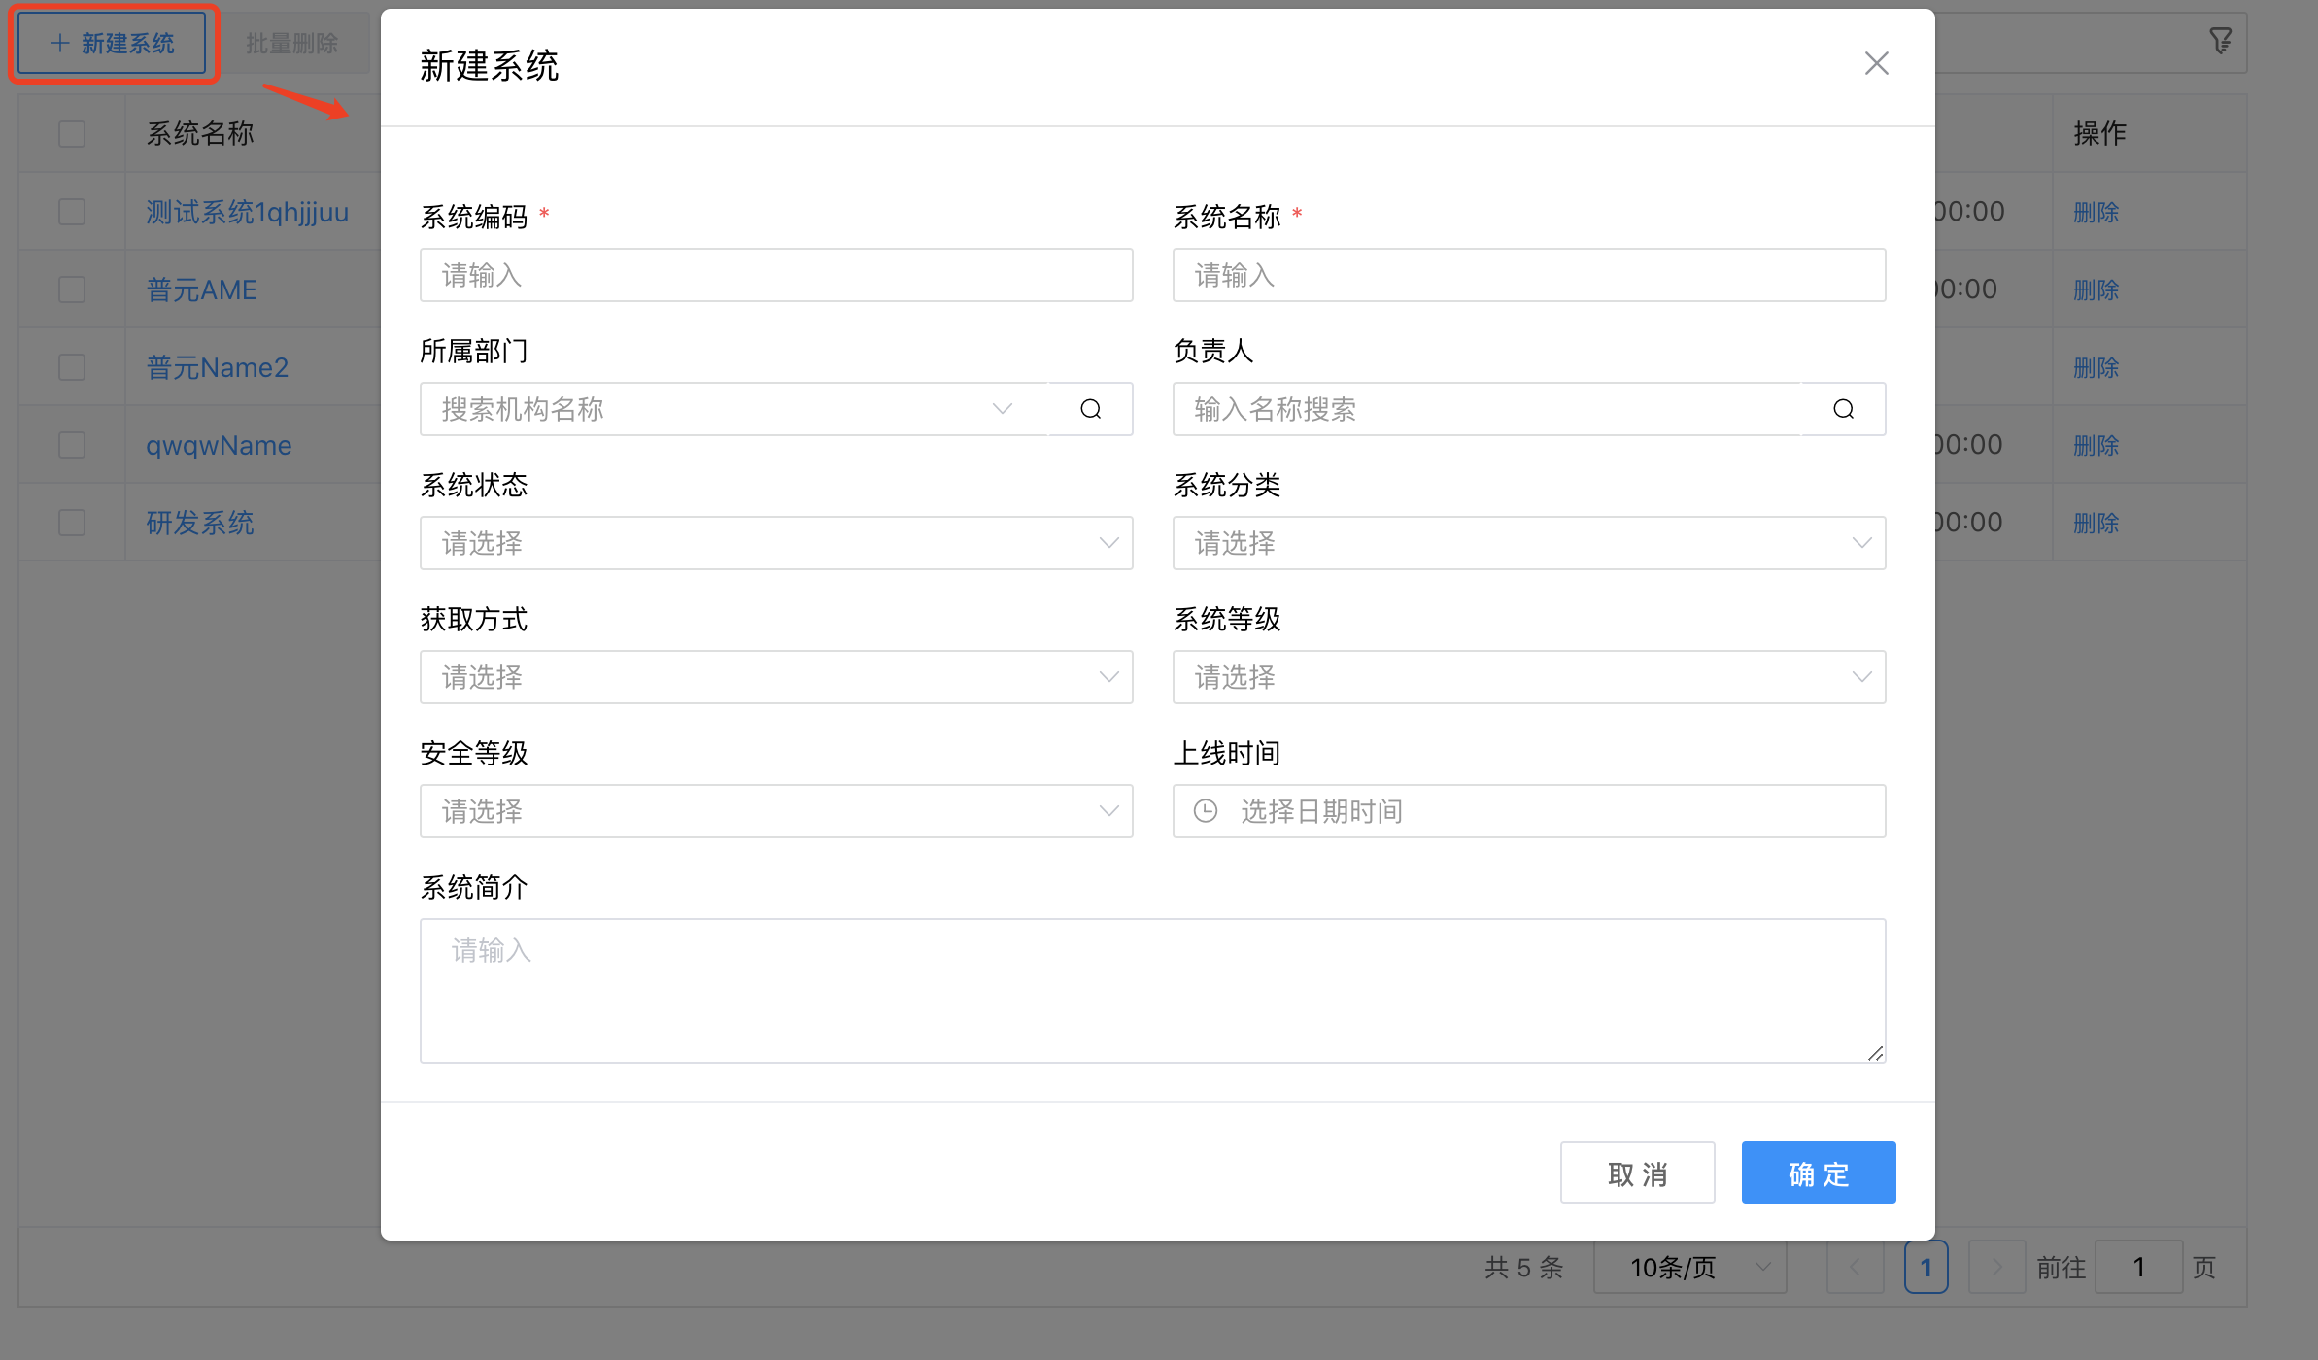Open the 系统状态 dropdown
The width and height of the screenshot is (2318, 1360).
pos(775,542)
